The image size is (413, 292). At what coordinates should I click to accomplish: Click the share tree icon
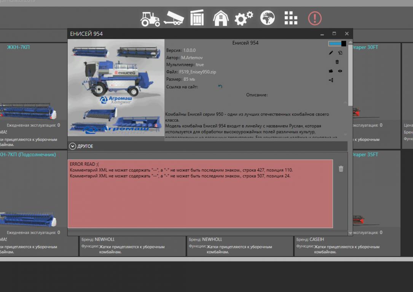[x=331, y=80]
